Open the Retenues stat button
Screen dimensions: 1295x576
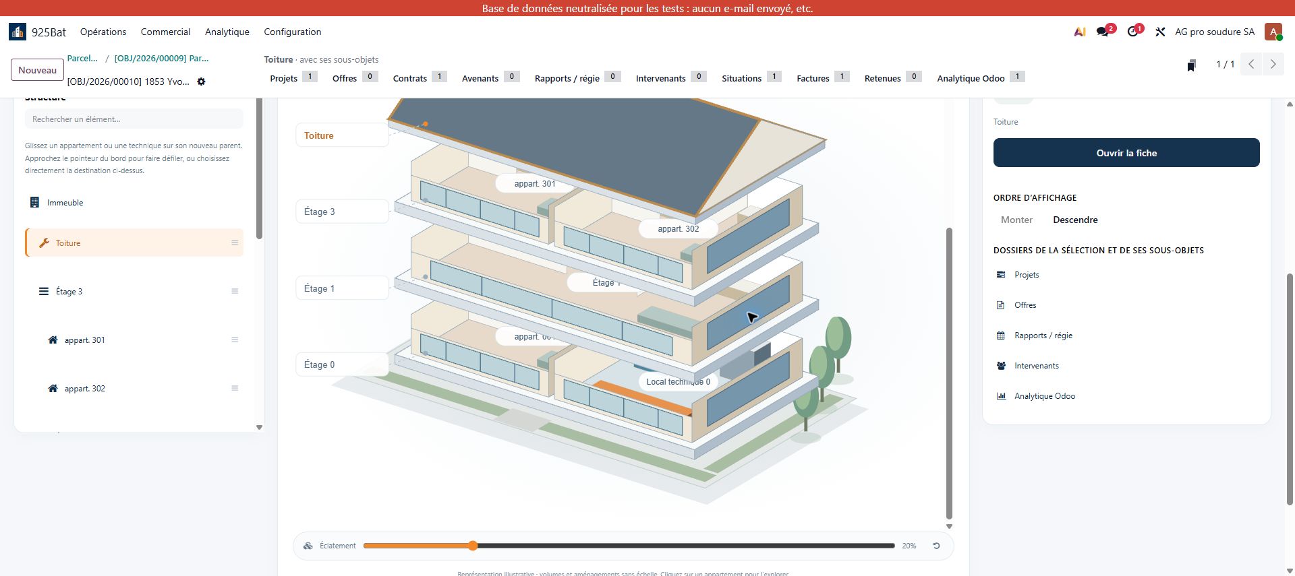pos(892,77)
